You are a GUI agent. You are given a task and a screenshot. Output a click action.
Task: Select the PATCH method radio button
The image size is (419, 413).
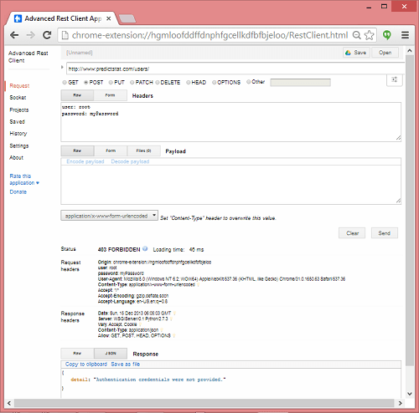(132, 83)
